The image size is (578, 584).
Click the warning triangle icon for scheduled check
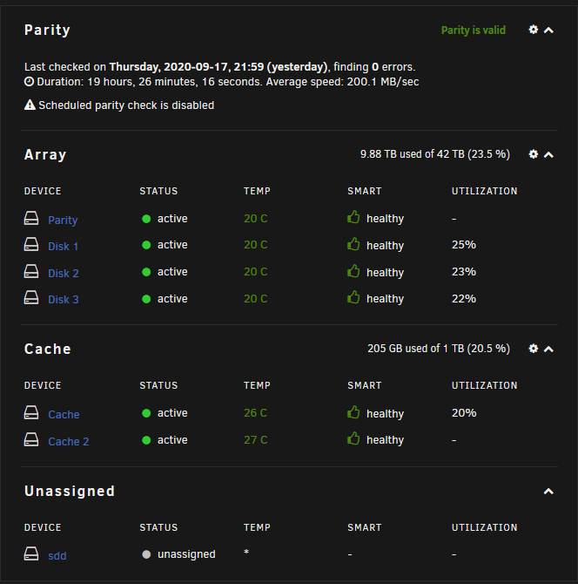30,105
